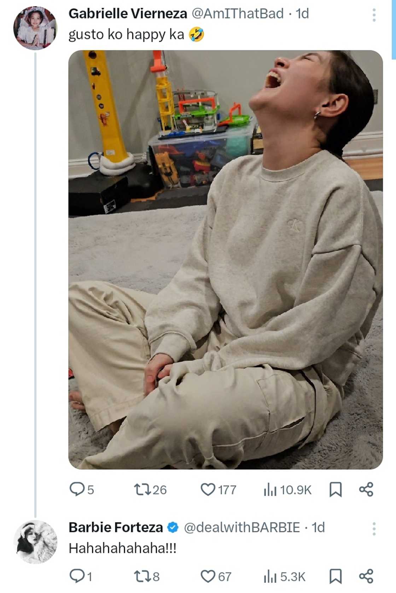View analytics showing 10.9K views
The height and width of the screenshot is (593, 396).
[x=270, y=490]
